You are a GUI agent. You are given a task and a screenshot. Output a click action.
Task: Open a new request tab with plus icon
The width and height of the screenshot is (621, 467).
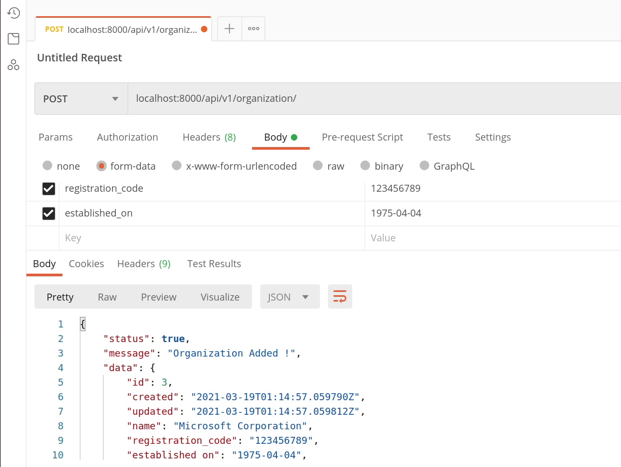[x=229, y=29]
